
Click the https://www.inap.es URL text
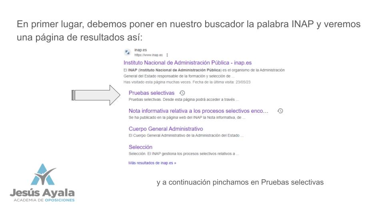pyautogui.click(x=148, y=55)
